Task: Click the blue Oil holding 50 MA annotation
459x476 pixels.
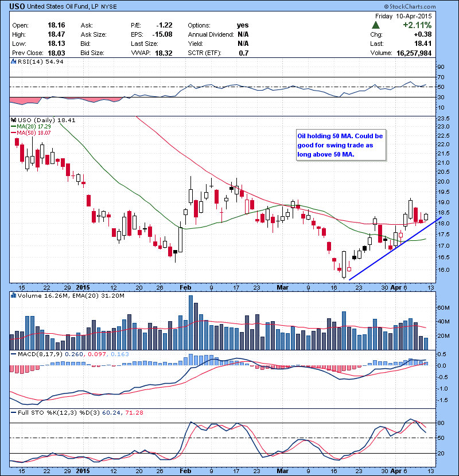Action: pos(341,145)
